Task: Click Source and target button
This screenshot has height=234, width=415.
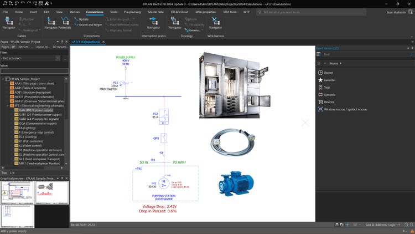Action: (89, 24)
